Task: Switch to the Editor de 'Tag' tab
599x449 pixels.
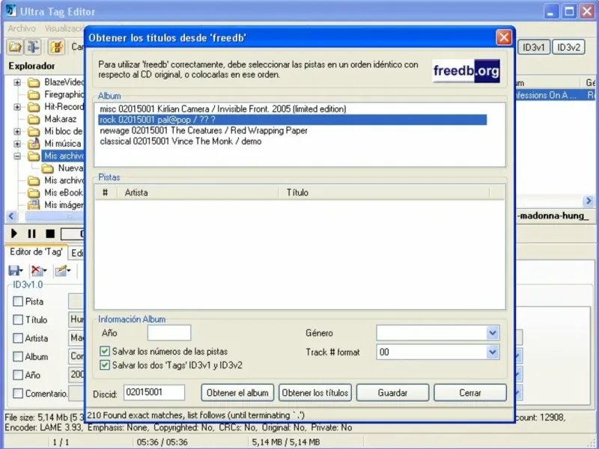Action: (36, 251)
